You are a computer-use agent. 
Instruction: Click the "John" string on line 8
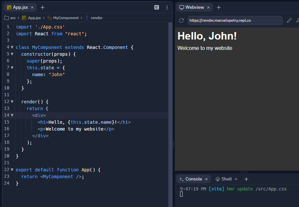point(57,75)
